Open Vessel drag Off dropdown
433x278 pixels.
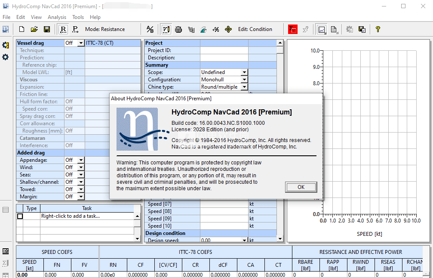coord(81,43)
